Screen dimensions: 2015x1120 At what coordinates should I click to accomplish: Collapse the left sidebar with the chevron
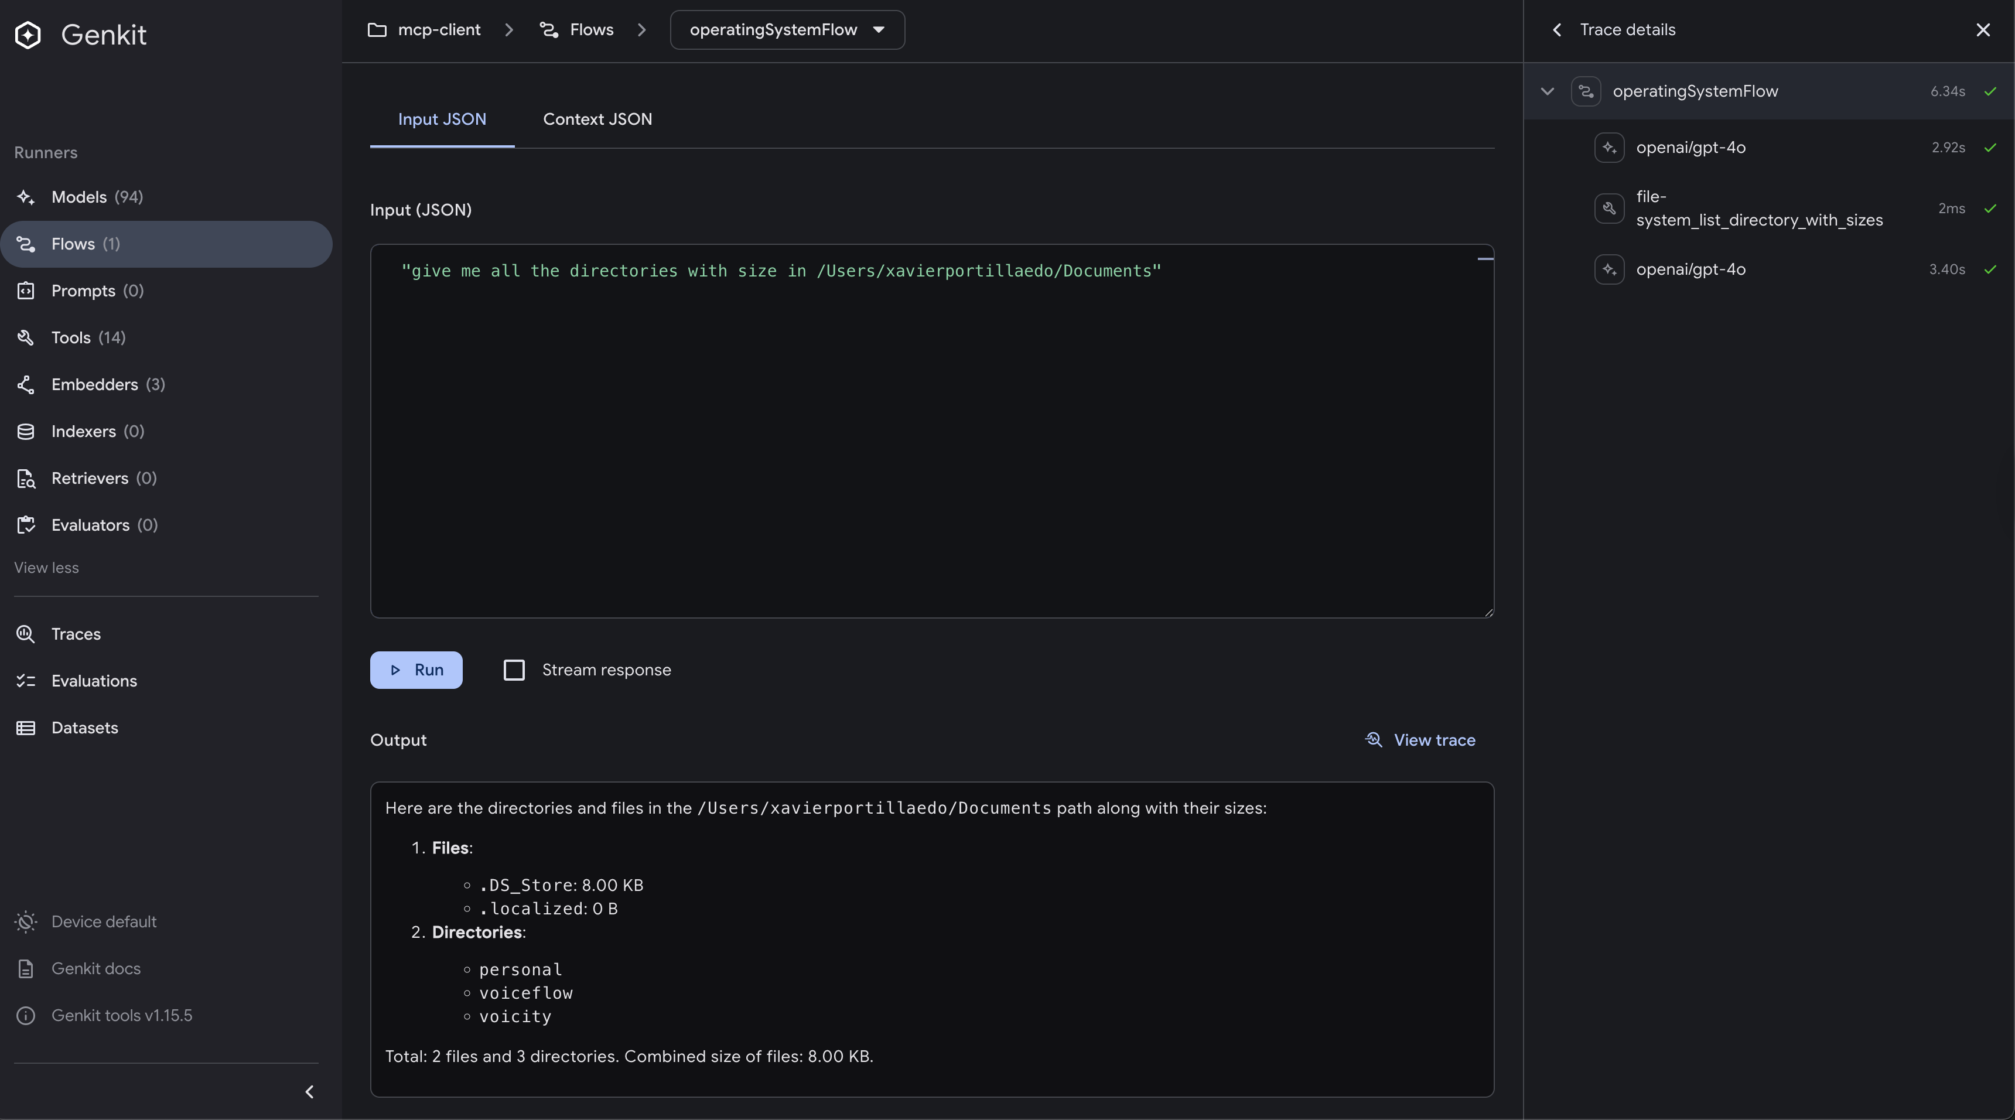point(309,1092)
